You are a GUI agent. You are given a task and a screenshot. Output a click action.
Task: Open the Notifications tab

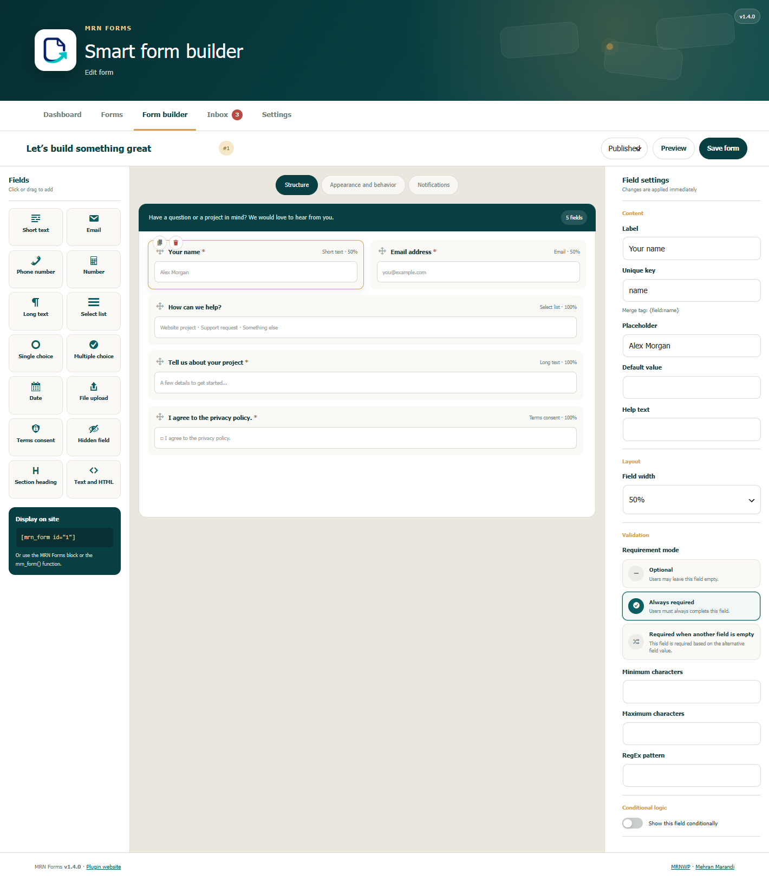coord(433,185)
